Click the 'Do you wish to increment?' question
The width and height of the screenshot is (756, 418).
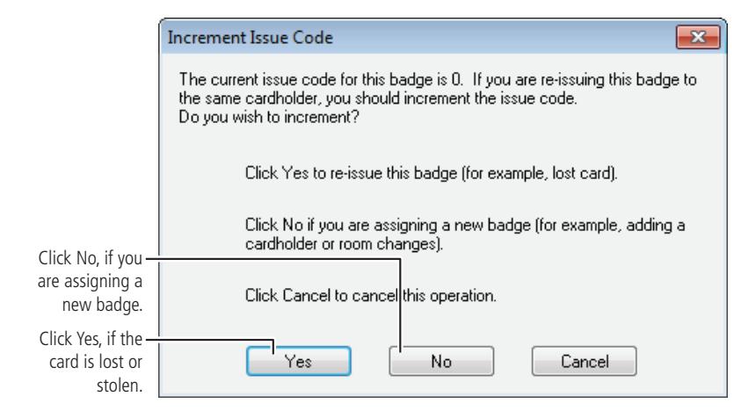coord(269,117)
